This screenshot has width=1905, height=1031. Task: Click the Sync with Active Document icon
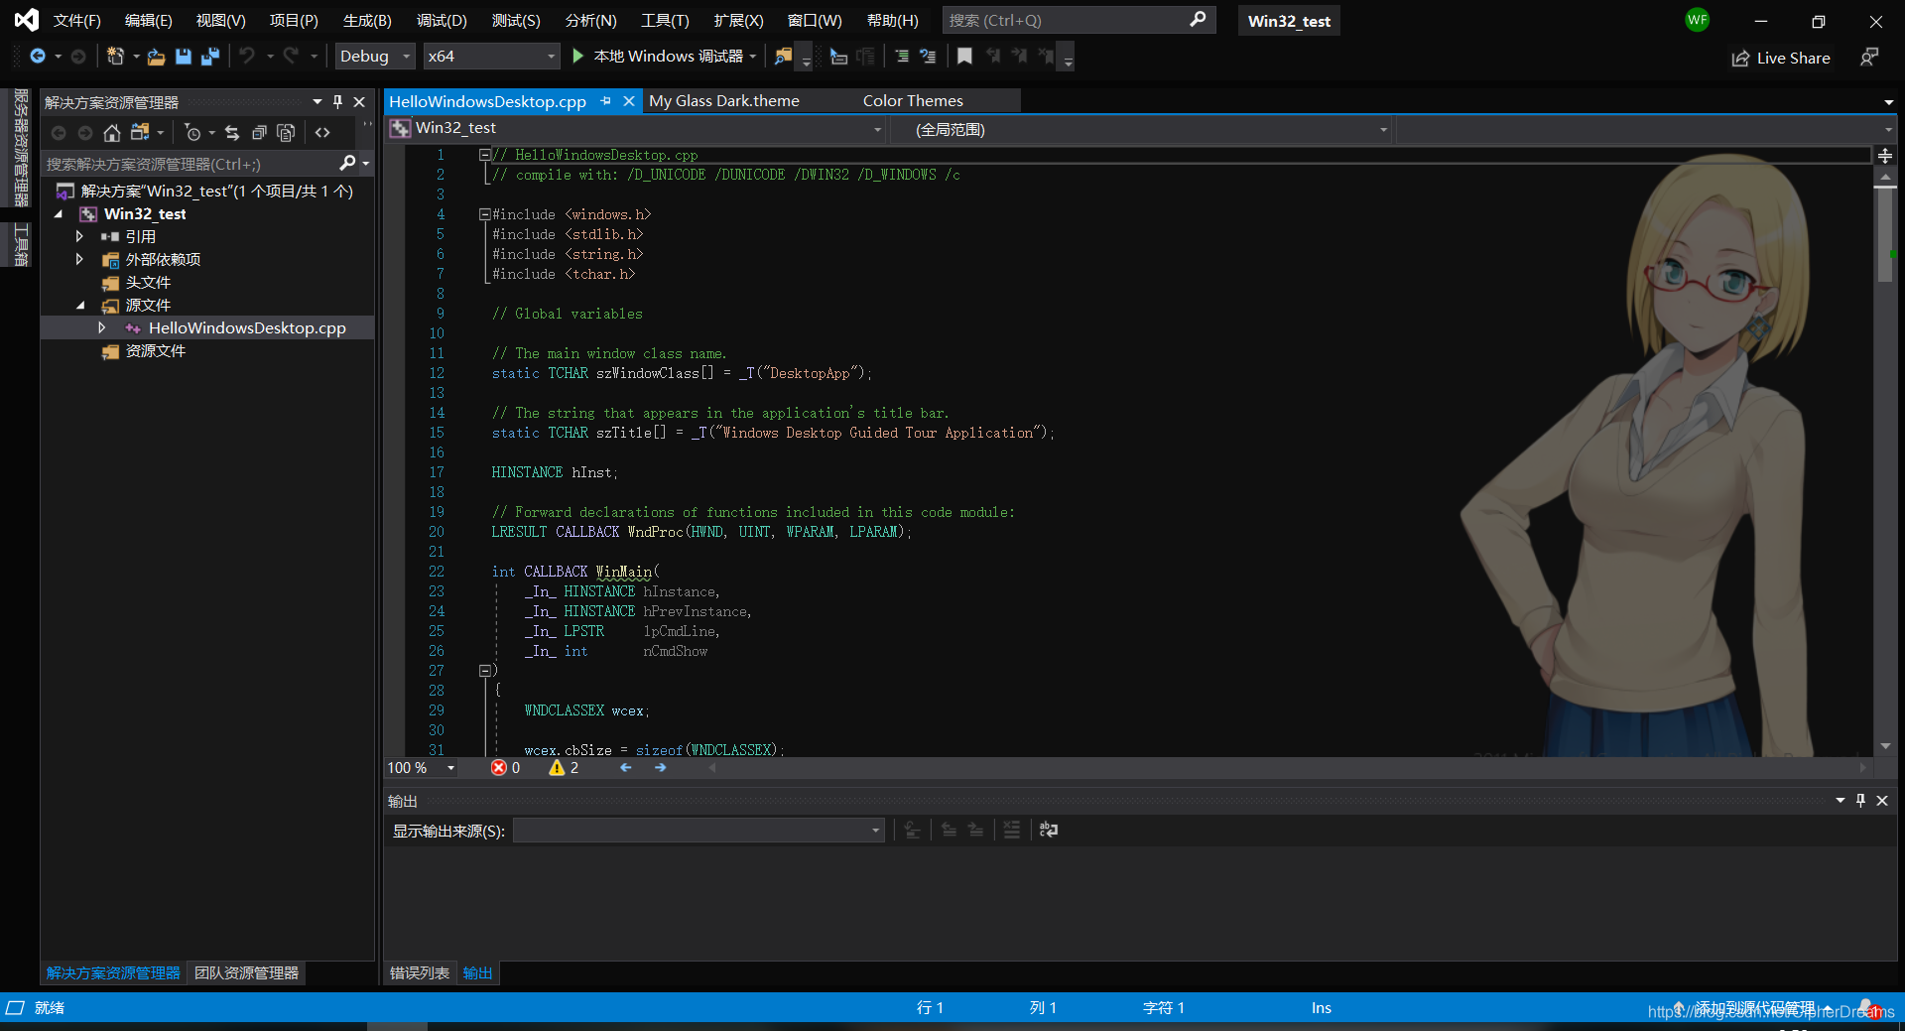232,133
